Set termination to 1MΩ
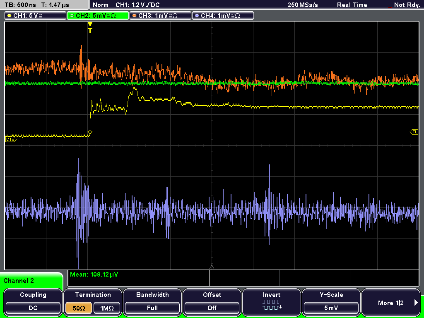The width and height of the screenshot is (424, 318). 107,308
